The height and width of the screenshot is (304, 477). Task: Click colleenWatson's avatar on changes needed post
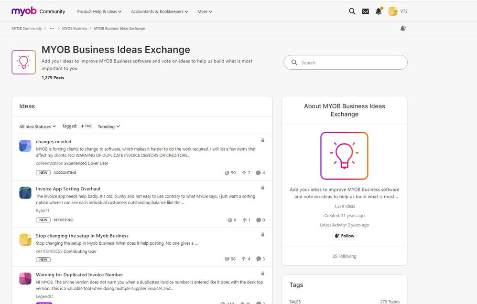point(25,146)
